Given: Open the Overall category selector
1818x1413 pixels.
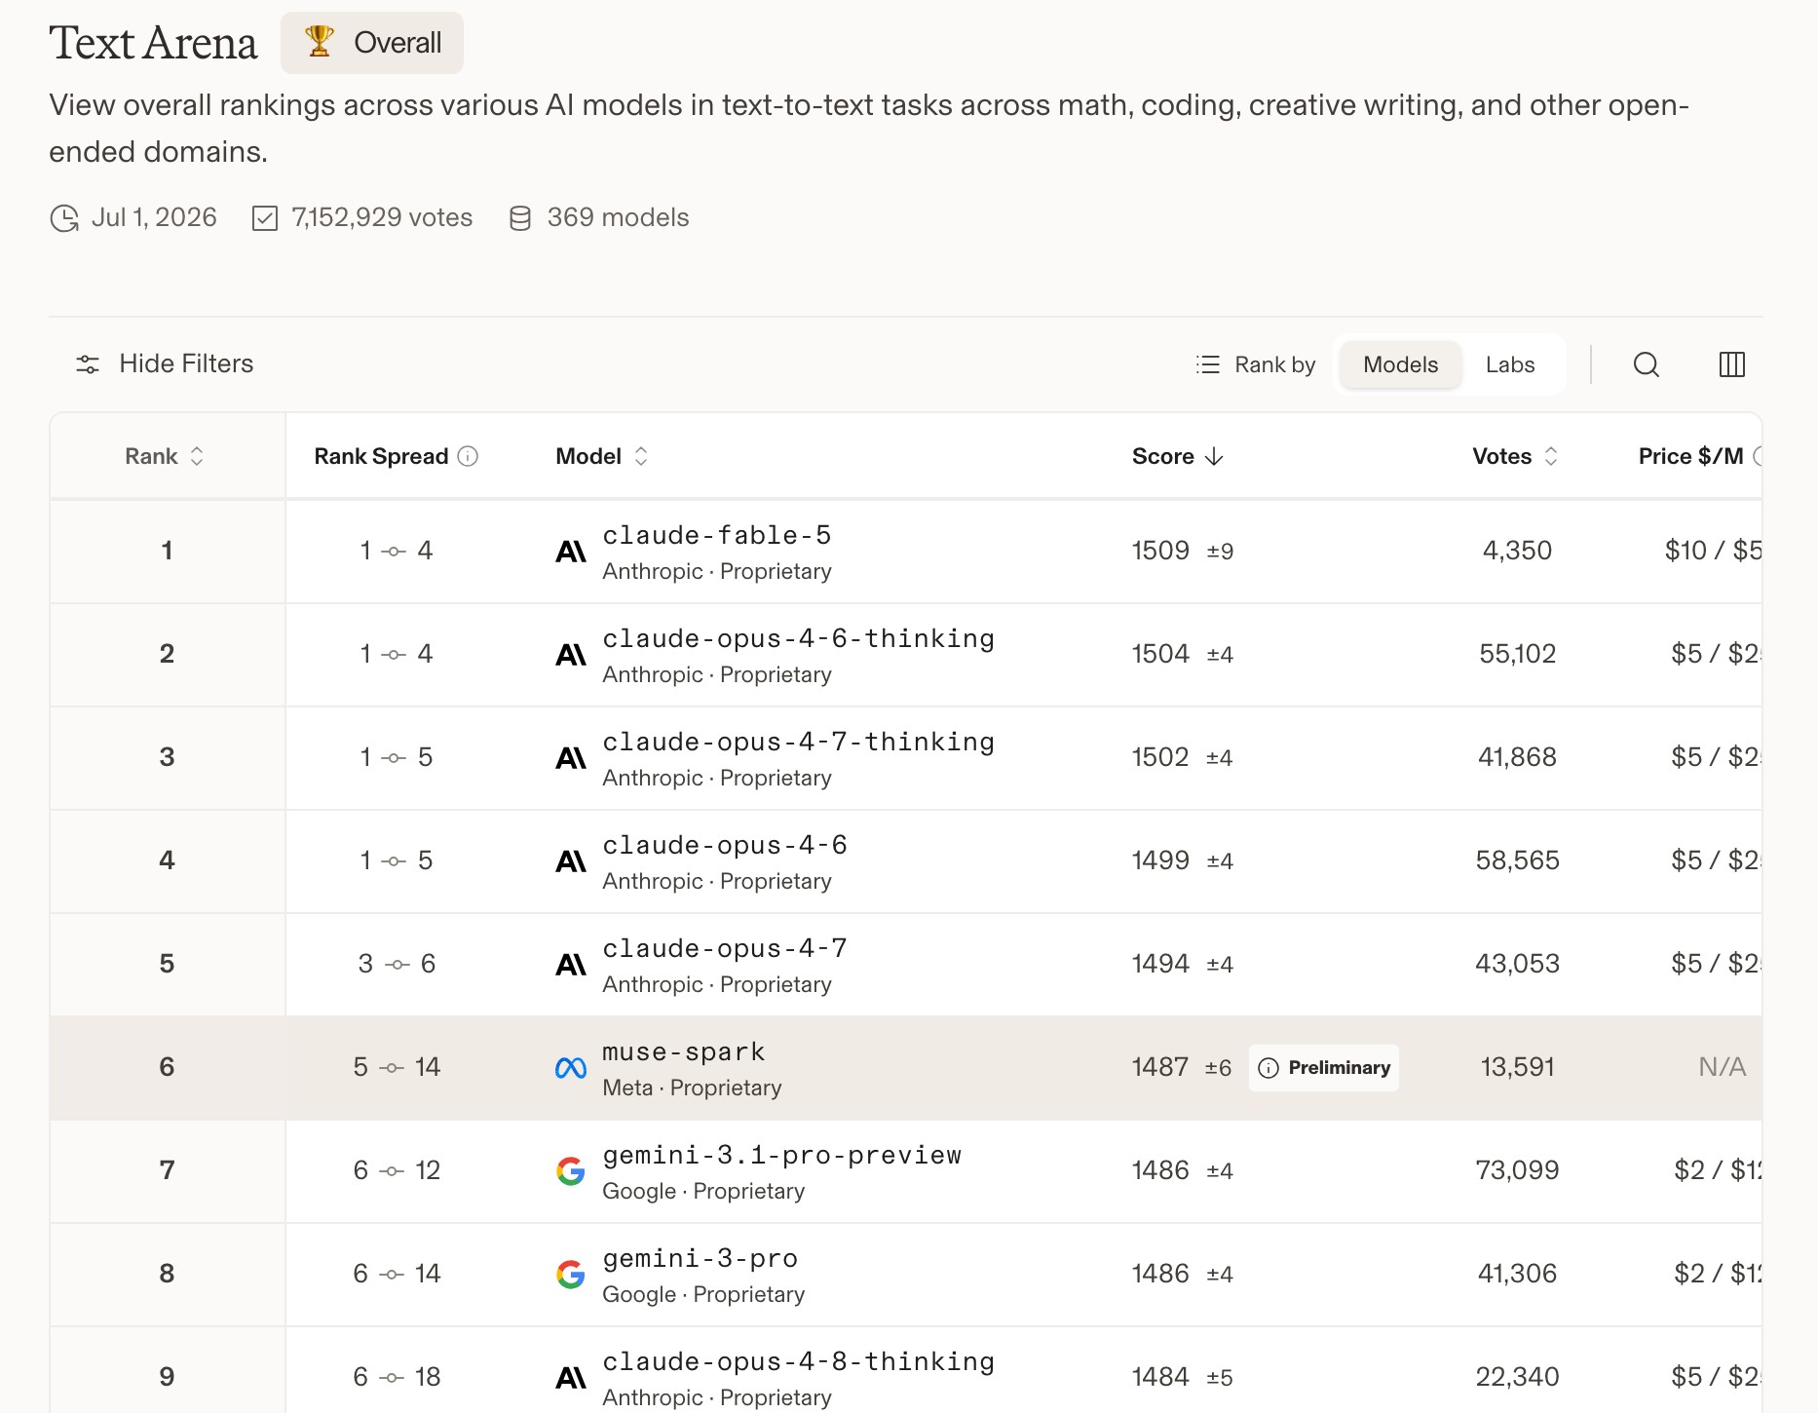Looking at the screenshot, I should click(372, 43).
